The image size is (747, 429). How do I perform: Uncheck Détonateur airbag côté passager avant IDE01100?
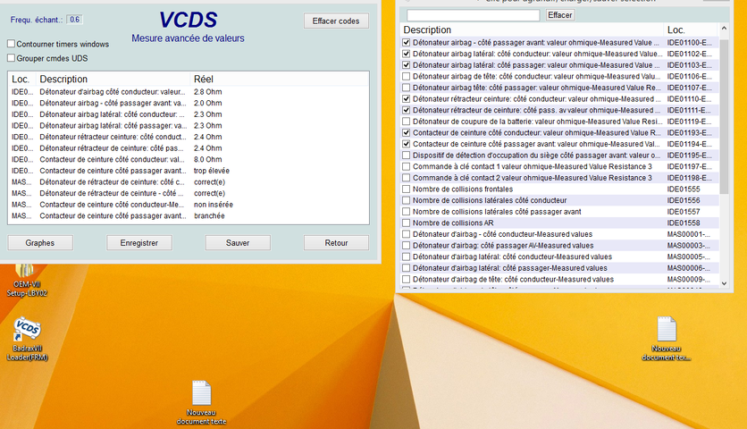coord(407,42)
